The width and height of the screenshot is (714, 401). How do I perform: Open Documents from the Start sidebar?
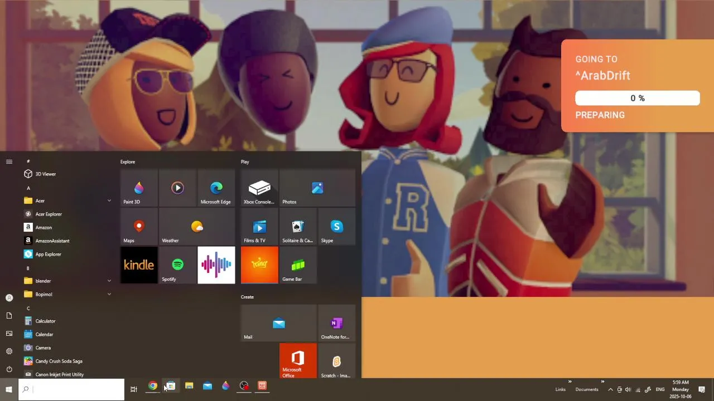pos(9,316)
